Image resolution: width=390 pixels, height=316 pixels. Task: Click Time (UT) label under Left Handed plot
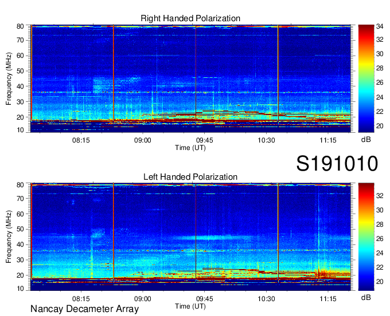pyautogui.click(x=190, y=306)
